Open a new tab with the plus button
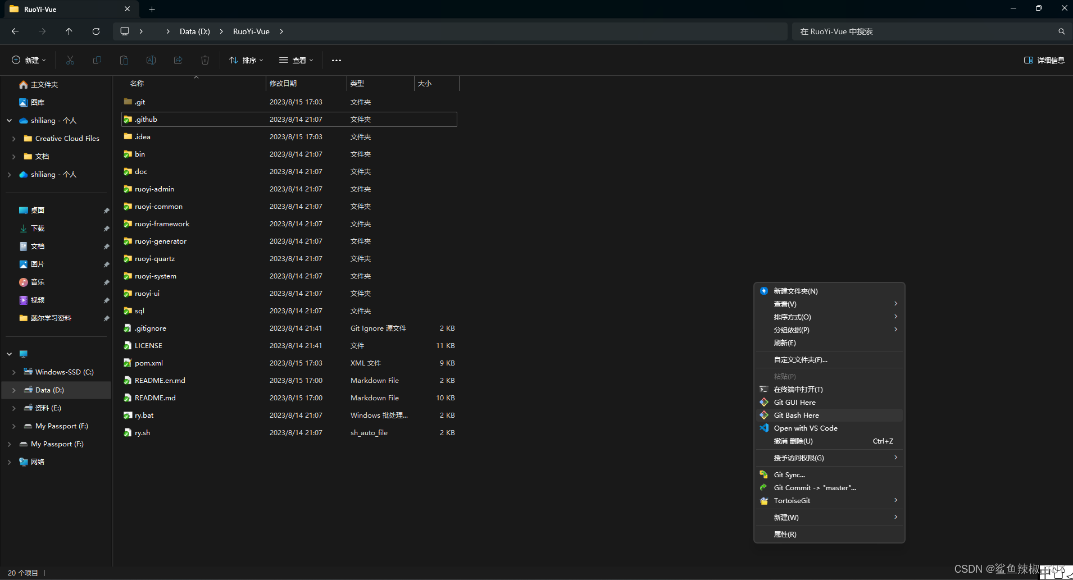1073x580 pixels. tap(152, 9)
